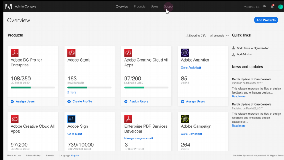Read more on the first March Update
Image resolution: width=284 pixels, height=160 pixels.
(x=239, y=96)
